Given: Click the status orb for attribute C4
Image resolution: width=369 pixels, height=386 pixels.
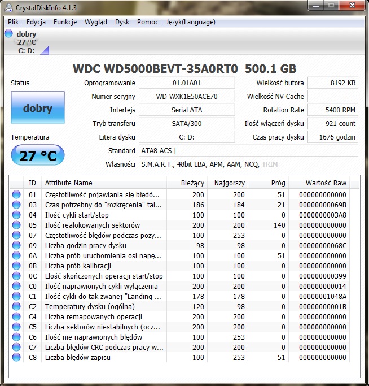Looking at the screenshot, I should 16,316.
